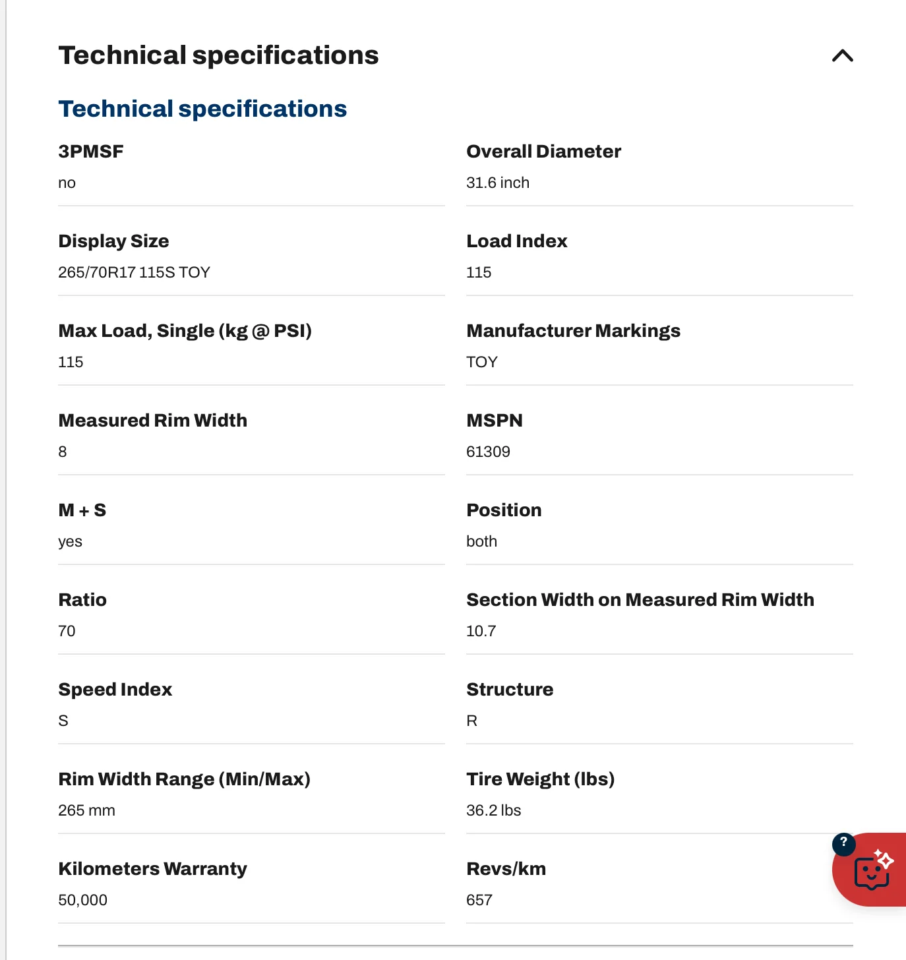Open the chat assistant smiley icon
Image resolution: width=906 pixels, height=960 pixels.
click(872, 872)
